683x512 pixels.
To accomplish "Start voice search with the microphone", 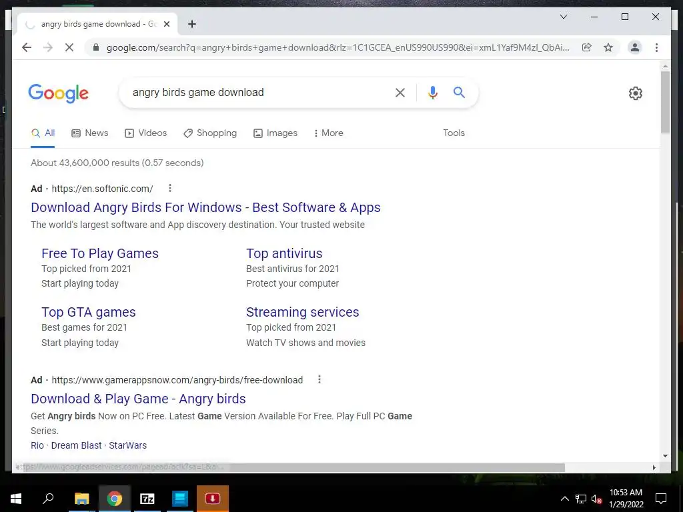I will pyautogui.click(x=432, y=92).
